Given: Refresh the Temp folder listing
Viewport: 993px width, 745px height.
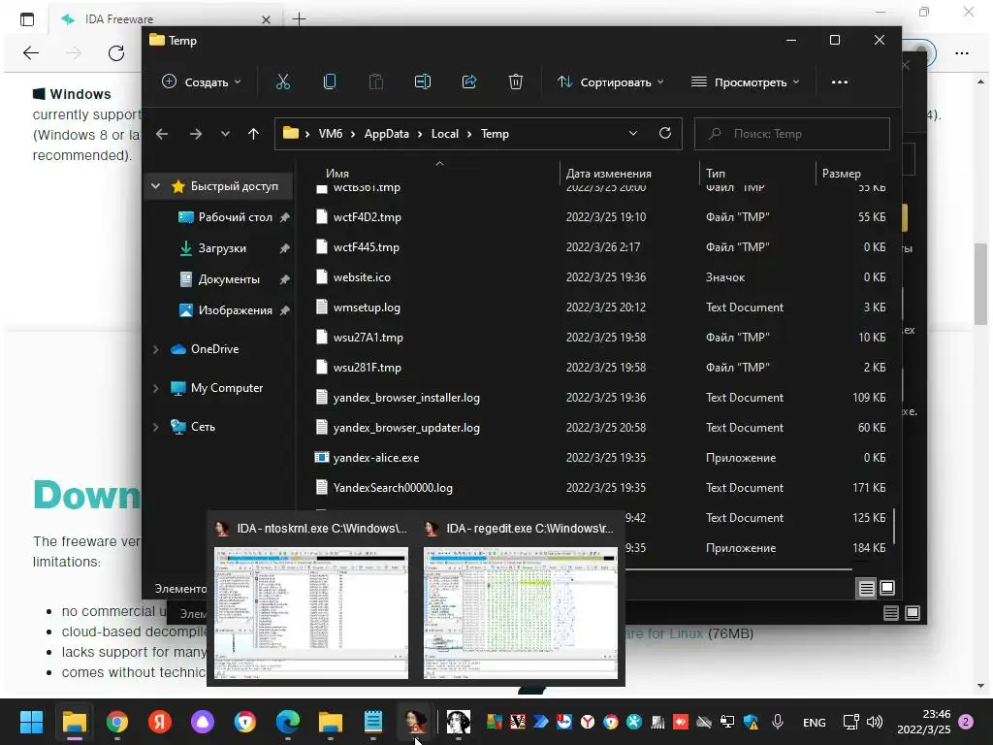Looking at the screenshot, I should coord(665,133).
